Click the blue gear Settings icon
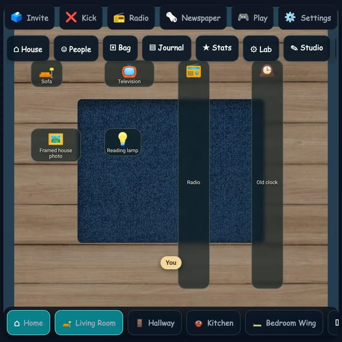The height and width of the screenshot is (342, 342). pyautogui.click(x=290, y=17)
